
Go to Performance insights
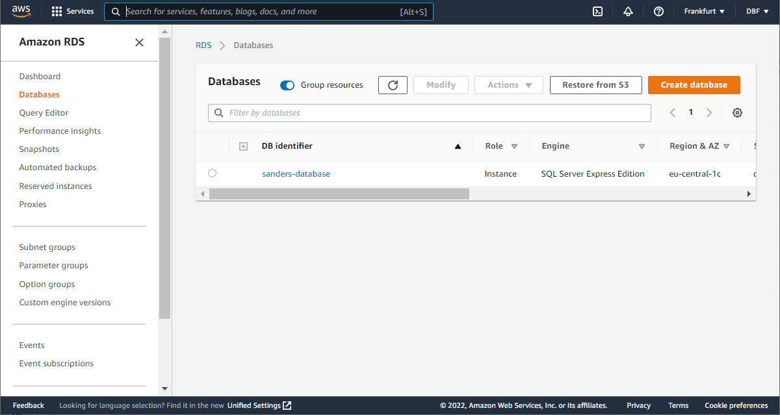(60, 131)
